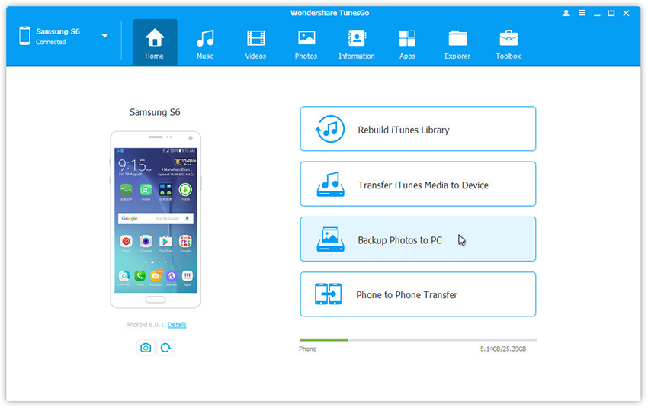Click Transfer iTunes Media to Device
Viewport: 648px width, 408px height.
coord(418,184)
